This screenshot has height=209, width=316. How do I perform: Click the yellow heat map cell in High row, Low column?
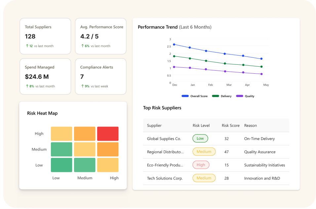click(x=61, y=134)
